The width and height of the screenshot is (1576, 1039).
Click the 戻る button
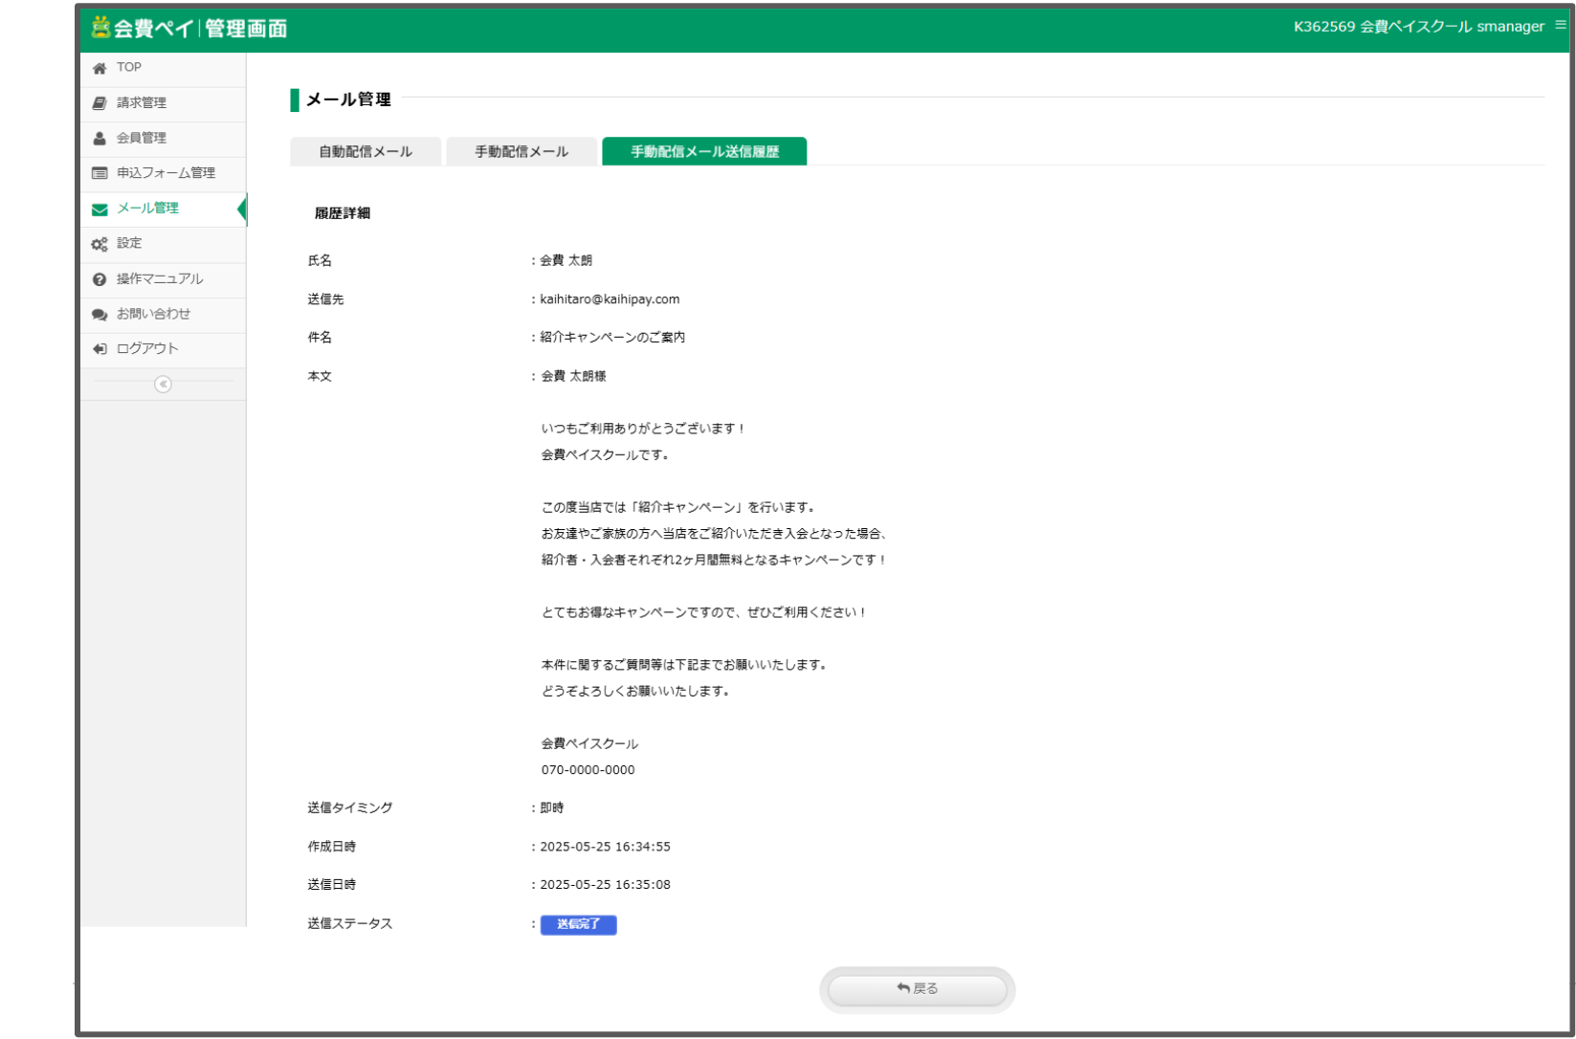(916, 988)
